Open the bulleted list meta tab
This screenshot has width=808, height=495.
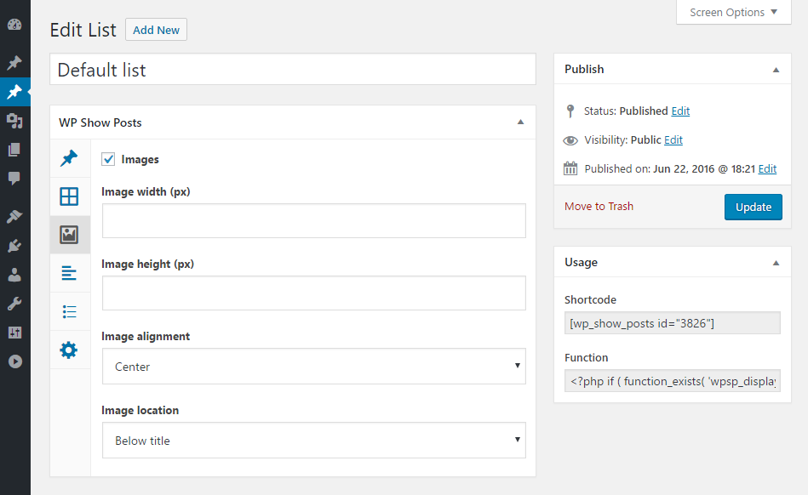pyautogui.click(x=69, y=311)
